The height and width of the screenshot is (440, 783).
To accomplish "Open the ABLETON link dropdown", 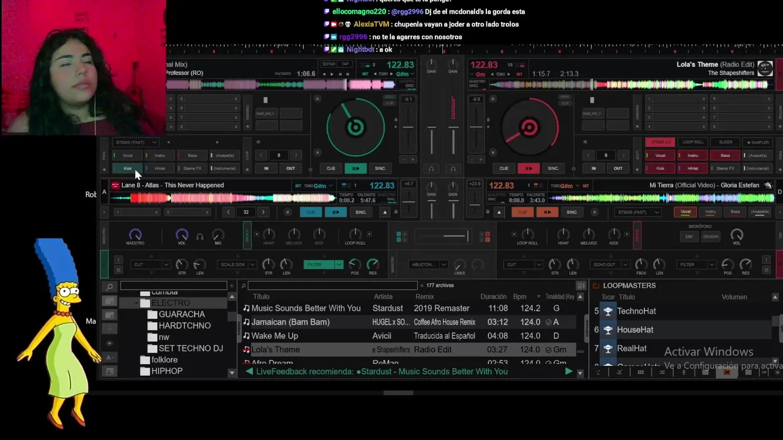I will pyautogui.click(x=429, y=265).
